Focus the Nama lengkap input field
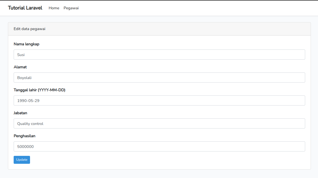The image size is (318, 178). click(159, 55)
